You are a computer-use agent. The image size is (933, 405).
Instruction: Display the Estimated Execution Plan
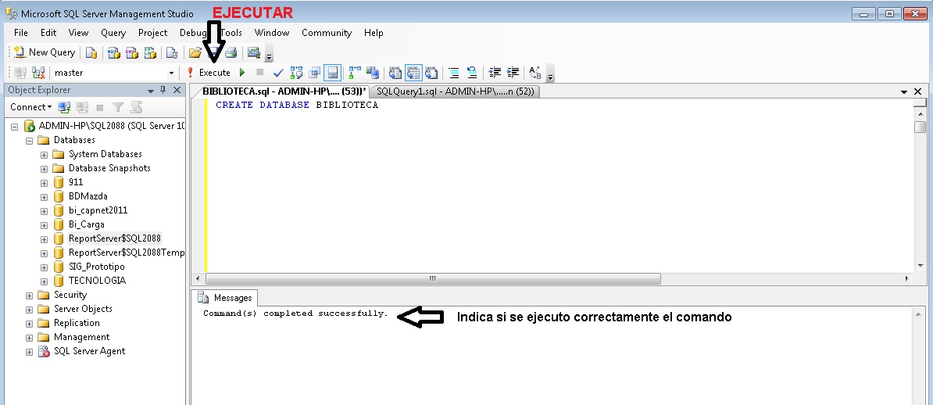[x=296, y=73]
